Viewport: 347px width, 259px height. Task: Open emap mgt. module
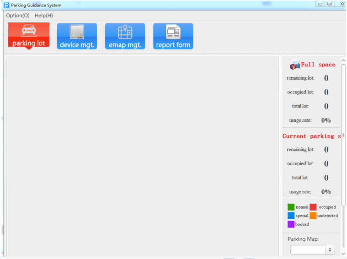pyautogui.click(x=125, y=36)
